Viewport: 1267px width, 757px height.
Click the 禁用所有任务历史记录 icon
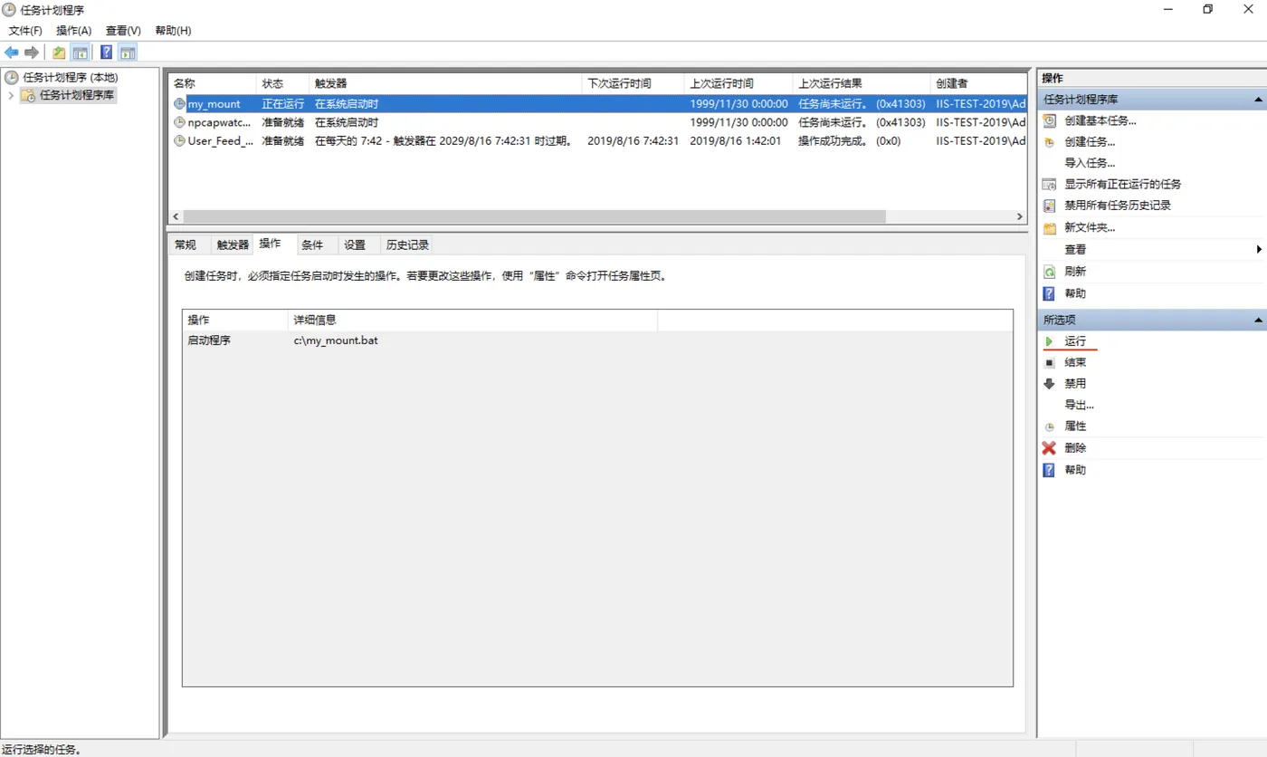point(1050,206)
